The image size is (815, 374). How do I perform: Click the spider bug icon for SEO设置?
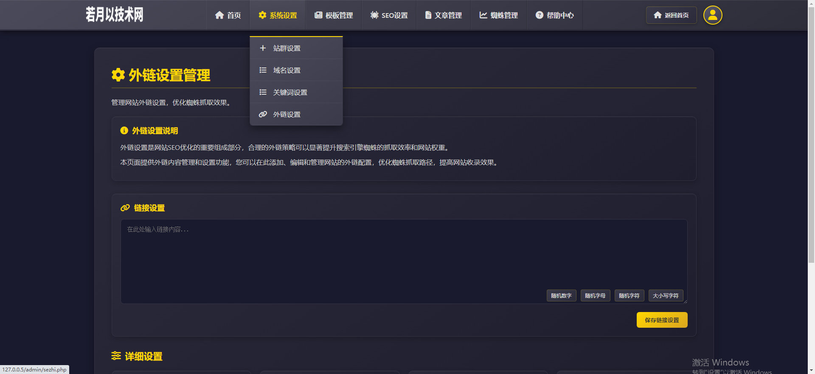pyautogui.click(x=374, y=15)
